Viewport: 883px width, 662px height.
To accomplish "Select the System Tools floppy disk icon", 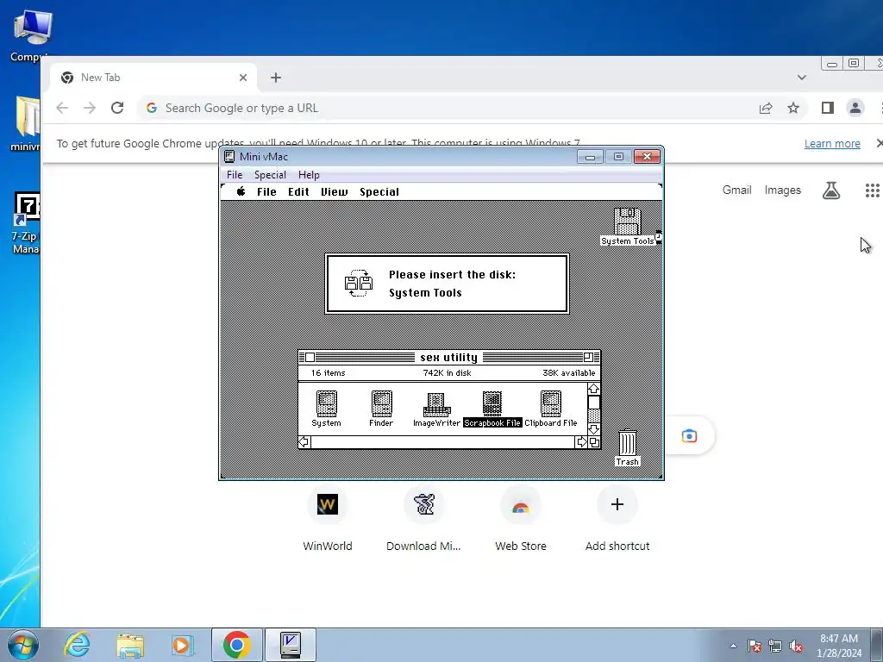I will click(628, 227).
